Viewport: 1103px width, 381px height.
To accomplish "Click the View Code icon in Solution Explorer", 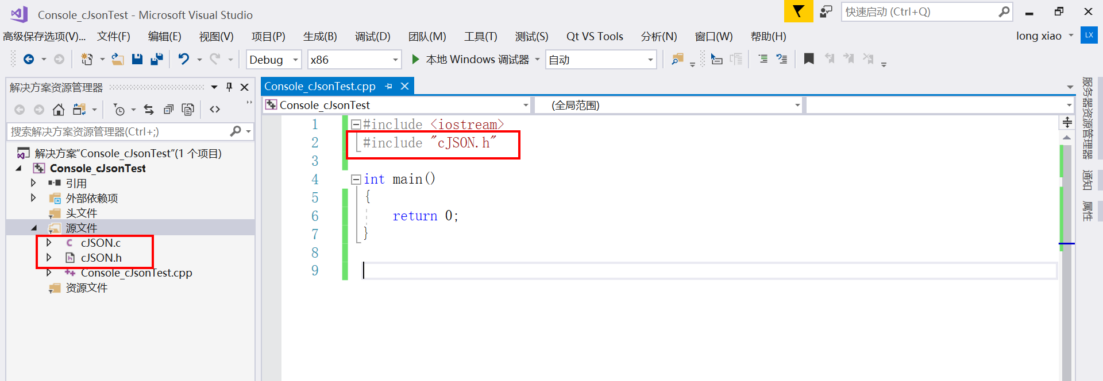I will tap(215, 110).
